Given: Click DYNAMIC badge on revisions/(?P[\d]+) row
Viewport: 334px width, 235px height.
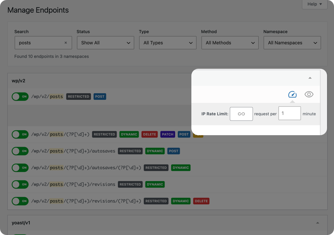Looking at the screenshot, I should pyautogui.click(x=181, y=201).
